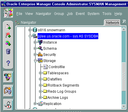Collapse the Storage node
The width and height of the screenshot is (128, 112).
(36, 61)
